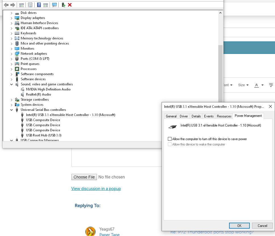Collapse Universal Serial Bus controllers node
This screenshot has height=236, width=275.
click(x=11, y=110)
